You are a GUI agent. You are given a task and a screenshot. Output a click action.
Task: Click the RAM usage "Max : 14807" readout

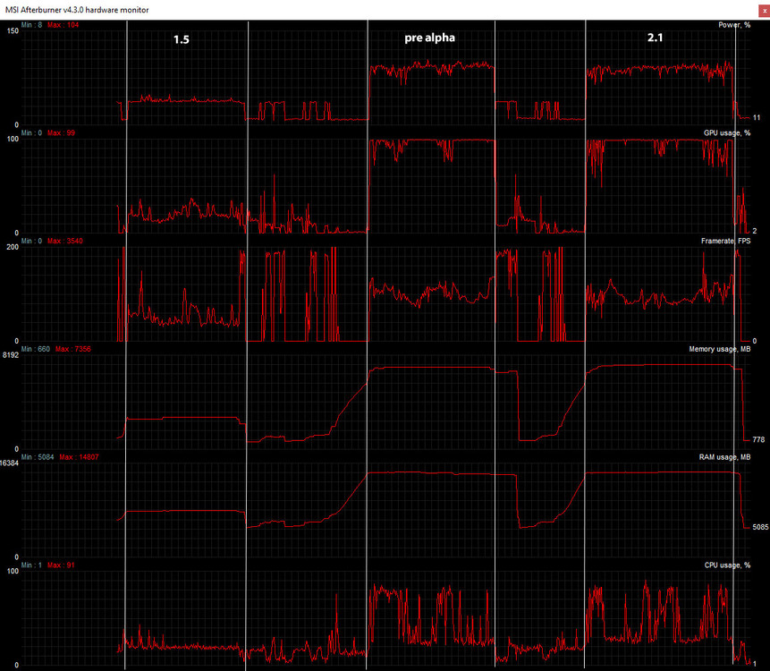click(79, 457)
